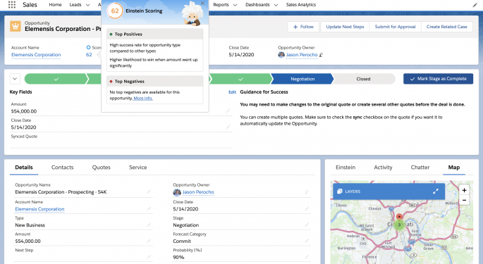Screen dimensions: 483x264
Task: Click Create Related Case button
Action: [x=447, y=27]
